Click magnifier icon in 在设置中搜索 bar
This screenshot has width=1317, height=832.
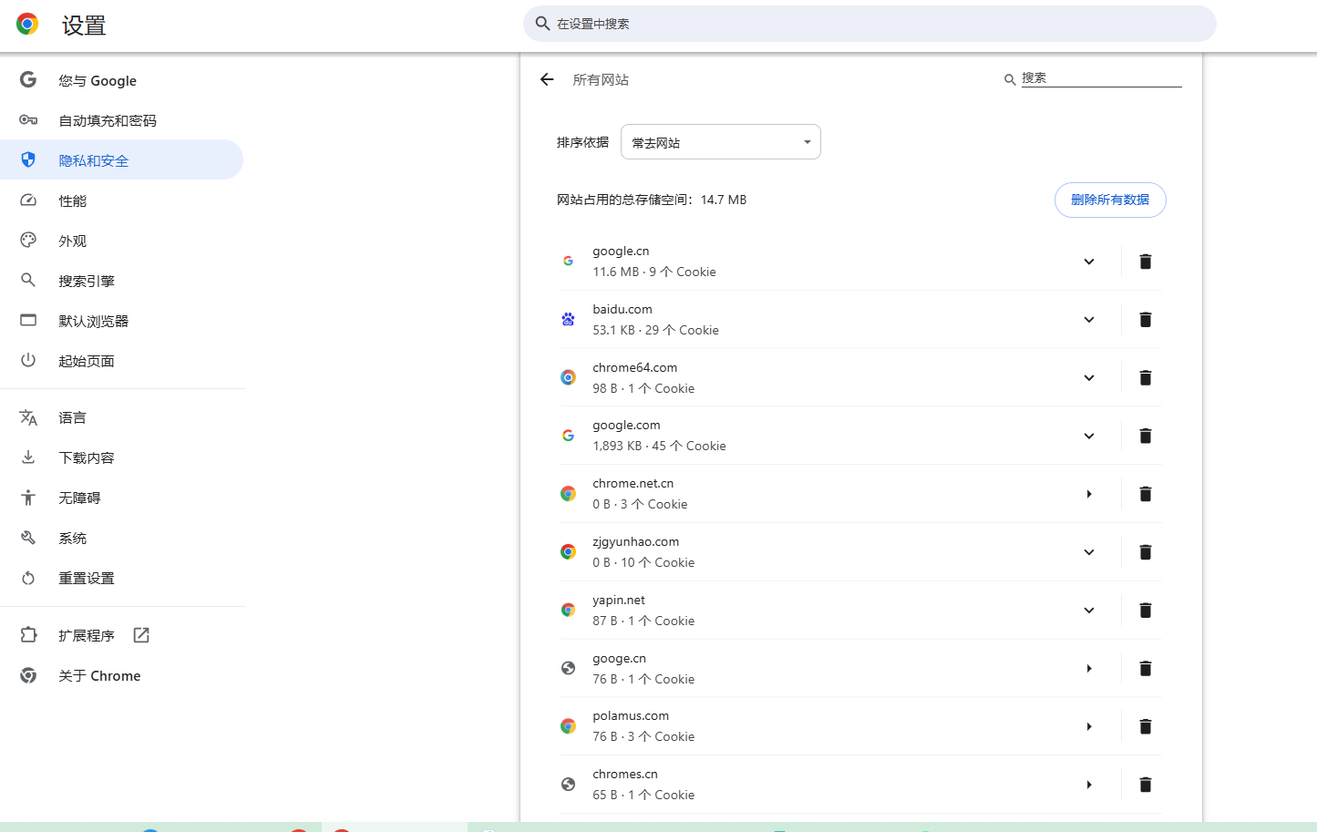[x=542, y=24]
